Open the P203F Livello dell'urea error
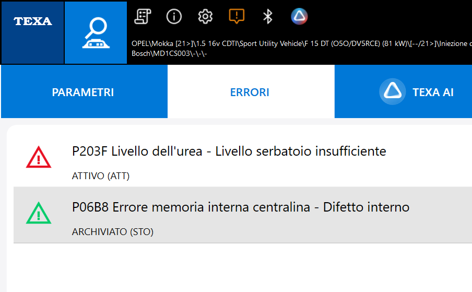Viewport: 472px width, 292px height. coord(229,151)
